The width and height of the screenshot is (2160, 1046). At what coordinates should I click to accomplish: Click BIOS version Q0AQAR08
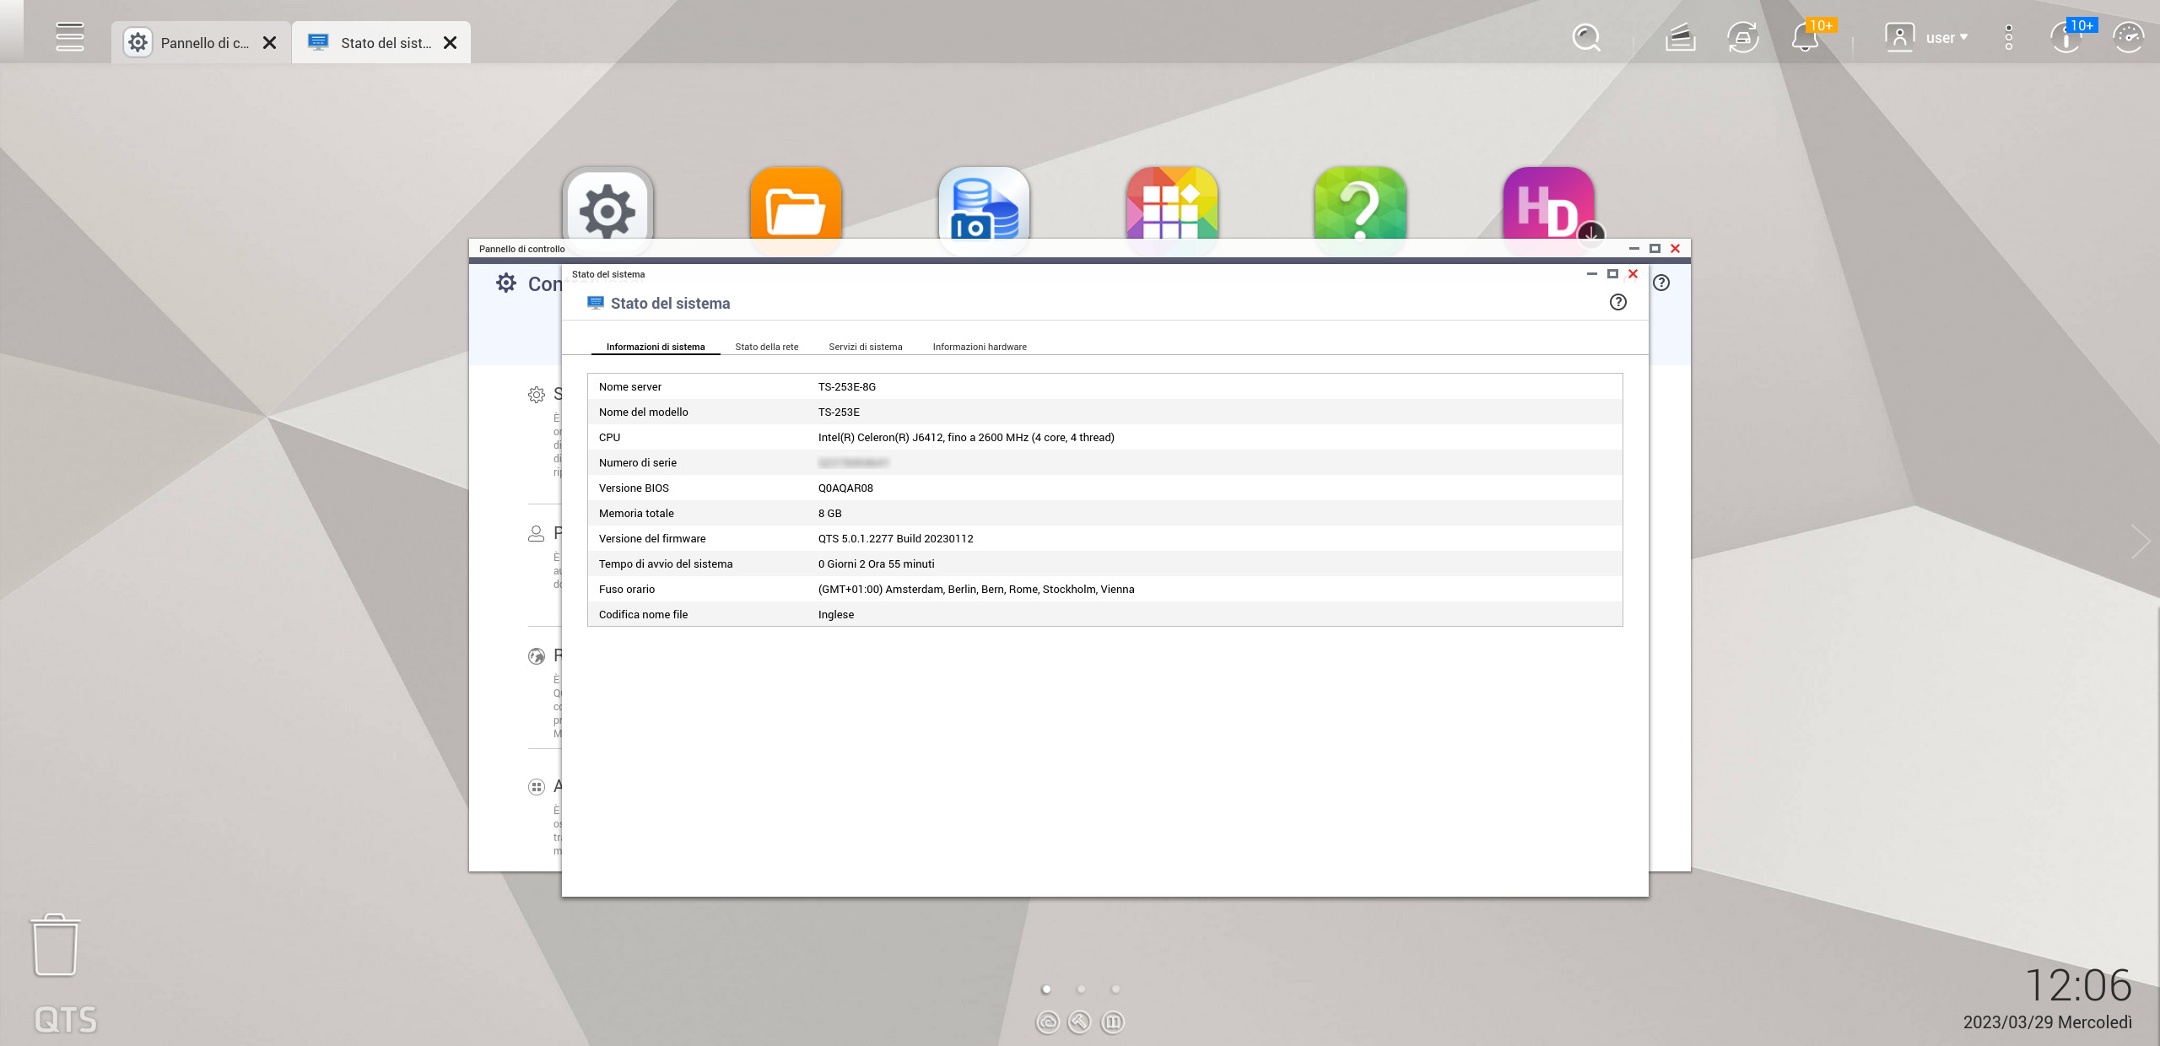(845, 488)
